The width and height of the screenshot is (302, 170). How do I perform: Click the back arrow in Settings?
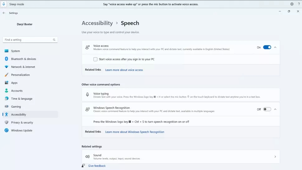coord(4,13)
